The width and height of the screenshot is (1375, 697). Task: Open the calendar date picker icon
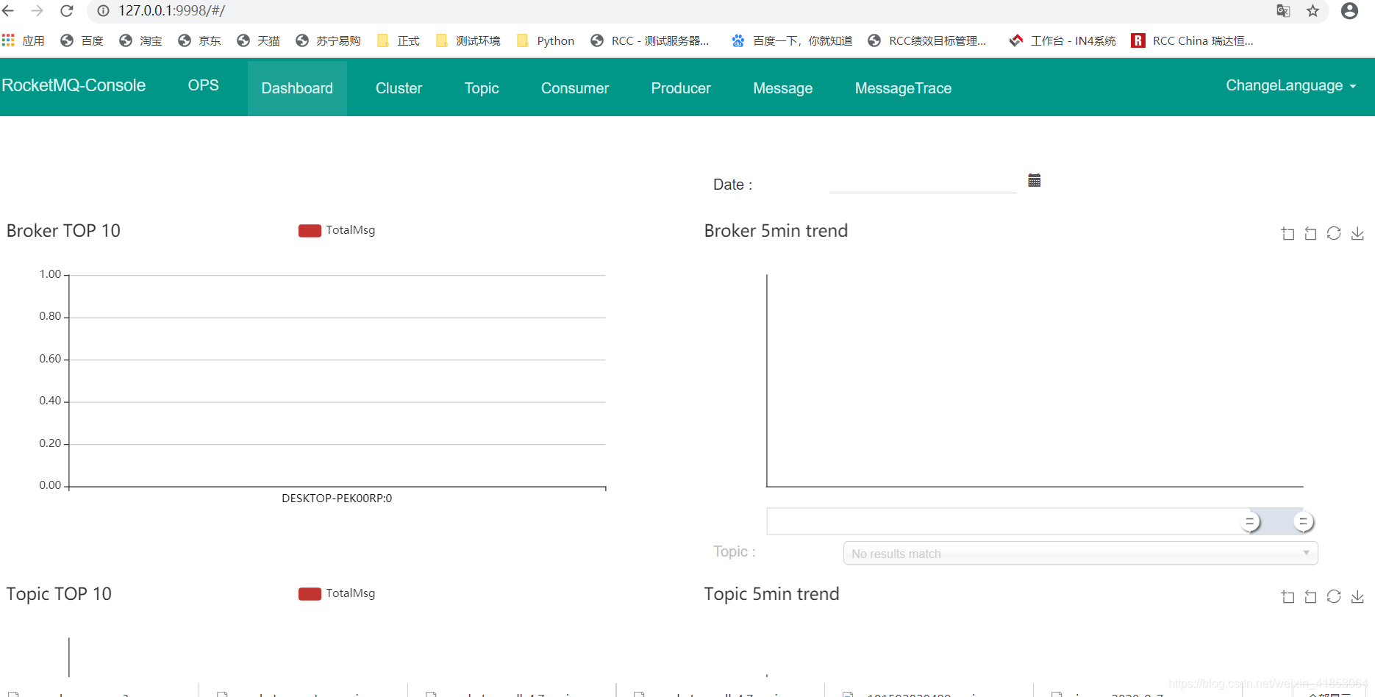point(1034,180)
